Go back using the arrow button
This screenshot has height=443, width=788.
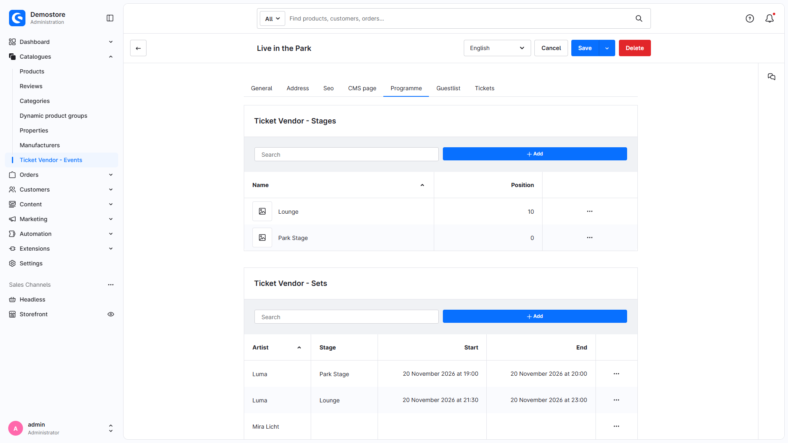tap(138, 48)
